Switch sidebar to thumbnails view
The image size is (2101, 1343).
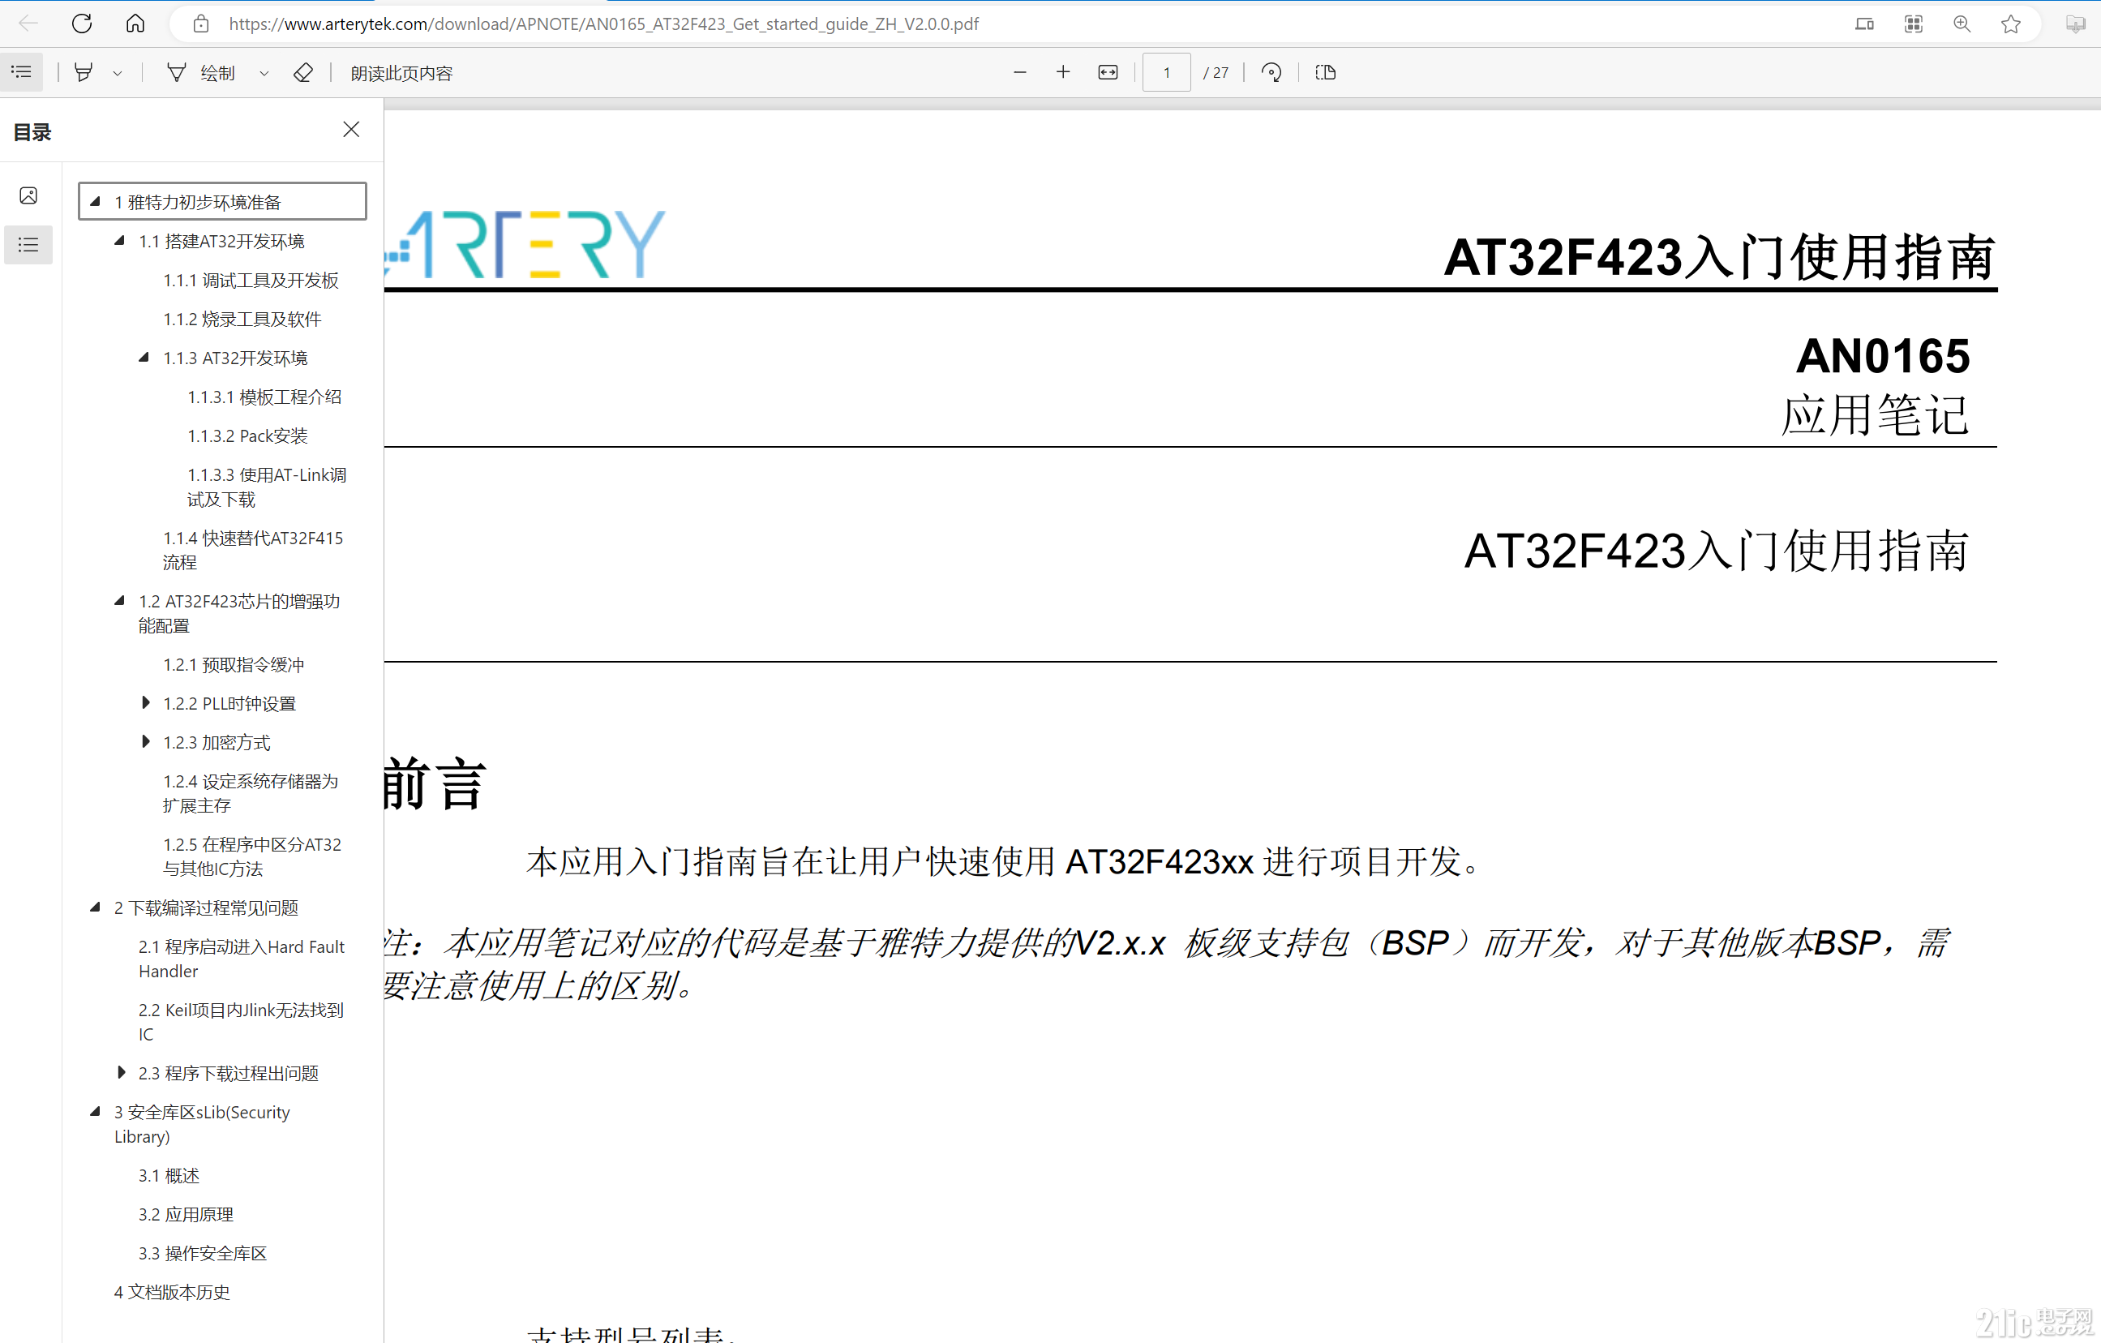(x=29, y=195)
